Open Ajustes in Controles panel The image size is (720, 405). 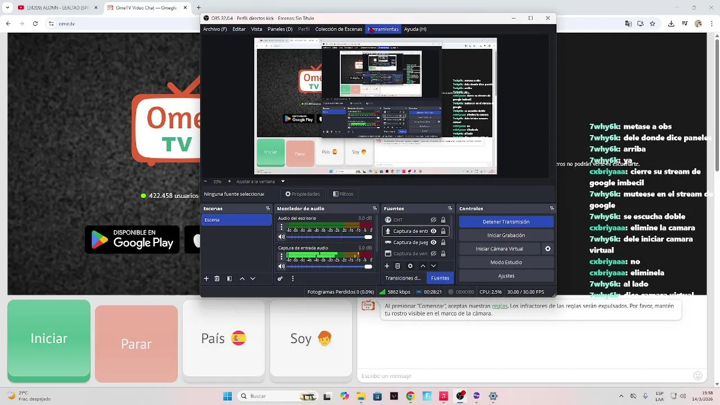click(506, 276)
